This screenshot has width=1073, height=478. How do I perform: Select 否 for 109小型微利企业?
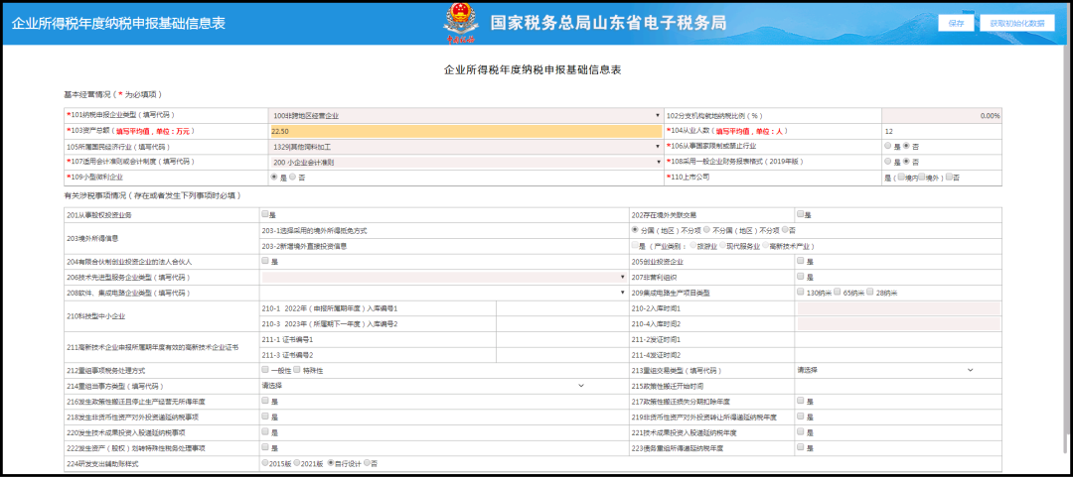(x=293, y=177)
